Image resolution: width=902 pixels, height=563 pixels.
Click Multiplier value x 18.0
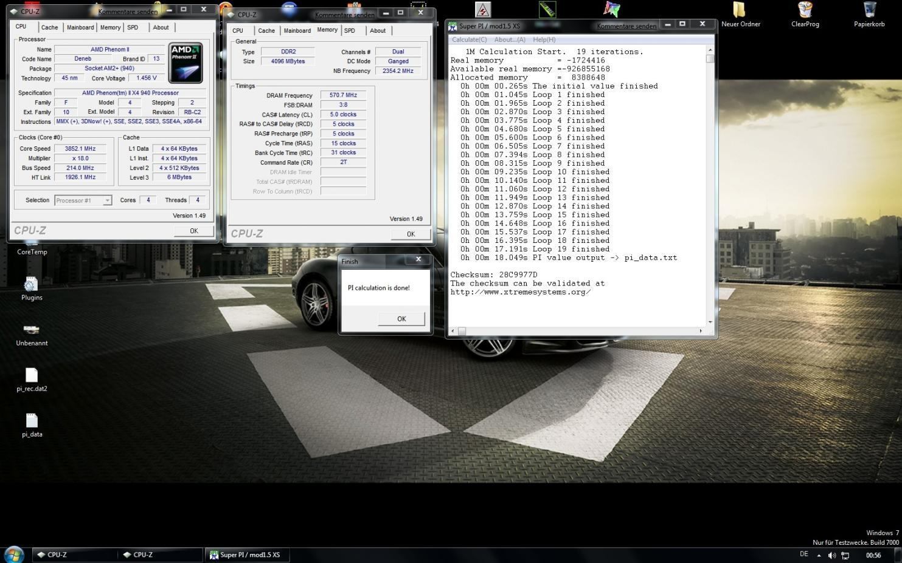(x=80, y=158)
